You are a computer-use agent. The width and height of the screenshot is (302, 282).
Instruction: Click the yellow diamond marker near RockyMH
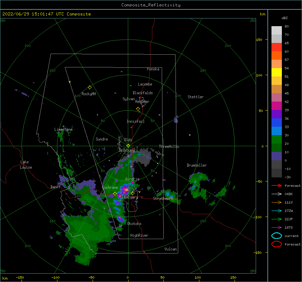pos(90,88)
